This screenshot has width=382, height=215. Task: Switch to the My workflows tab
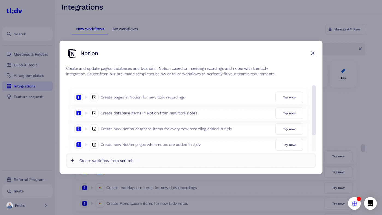coord(125,29)
